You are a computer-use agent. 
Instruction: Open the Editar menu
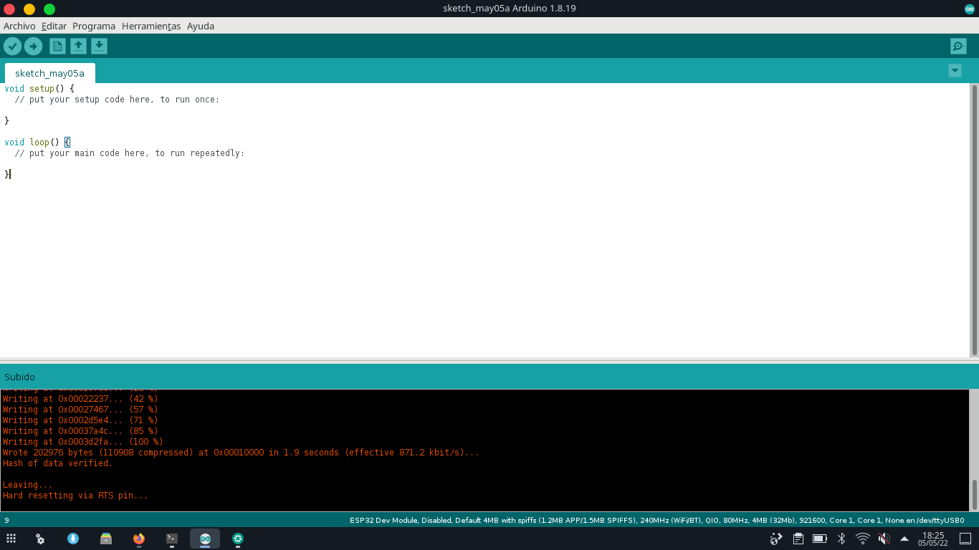(54, 26)
